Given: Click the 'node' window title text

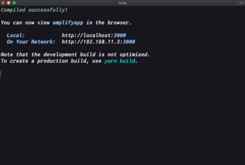Looking at the screenshot, I should click(x=122, y=3).
